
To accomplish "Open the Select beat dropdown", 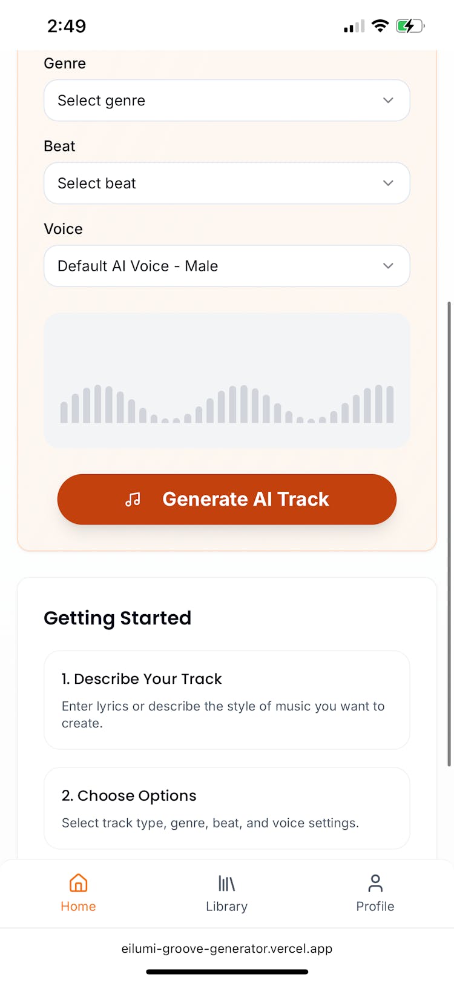I will click(226, 184).
